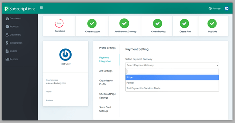
Task: Click the hamburger menu icon
Action: [41, 8]
